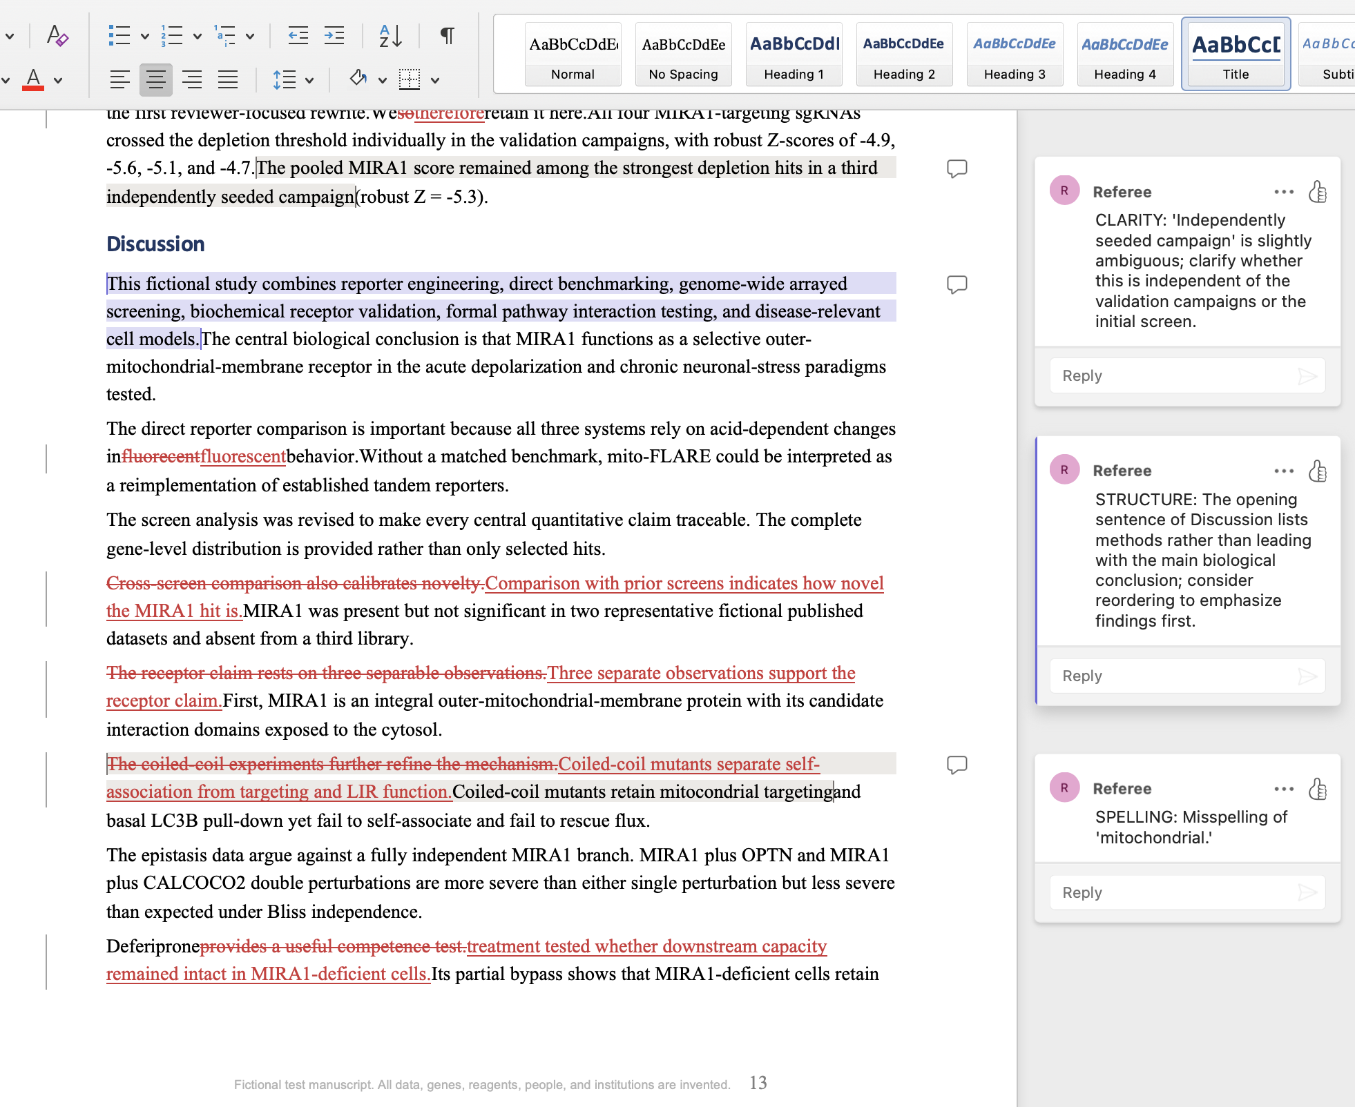The width and height of the screenshot is (1355, 1107).
Task: Apply Heading 3 style
Action: [x=1015, y=55]
